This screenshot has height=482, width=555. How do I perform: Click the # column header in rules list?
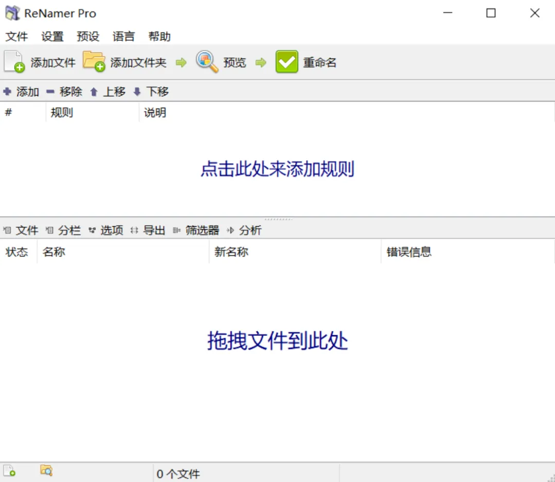pos(23,112)
